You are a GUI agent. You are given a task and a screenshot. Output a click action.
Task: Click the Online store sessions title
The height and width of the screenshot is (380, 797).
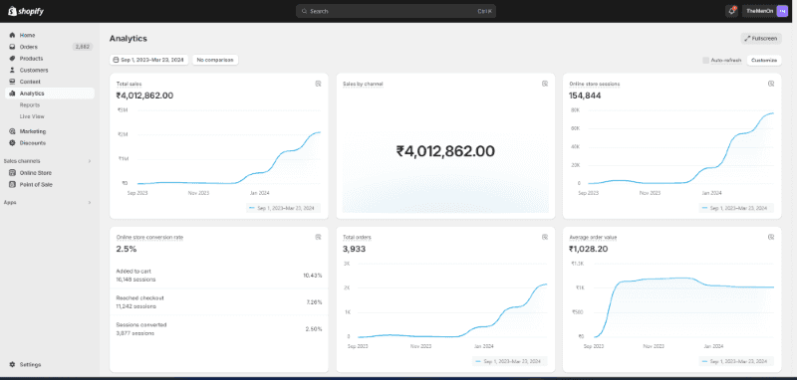594,84
